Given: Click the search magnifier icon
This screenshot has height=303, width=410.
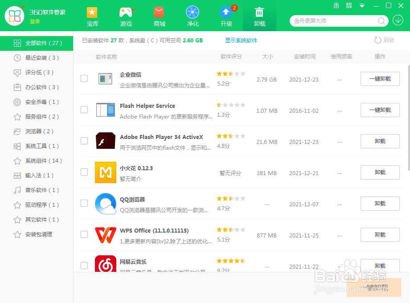Looking at the screenshot, I should (x=381, y=21).
